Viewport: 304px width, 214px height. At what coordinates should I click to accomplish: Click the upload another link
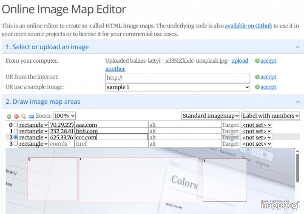(176, 65)
